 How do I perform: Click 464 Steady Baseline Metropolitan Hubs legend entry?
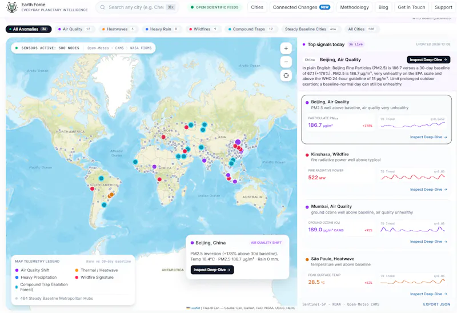click(x=54, y=298)
